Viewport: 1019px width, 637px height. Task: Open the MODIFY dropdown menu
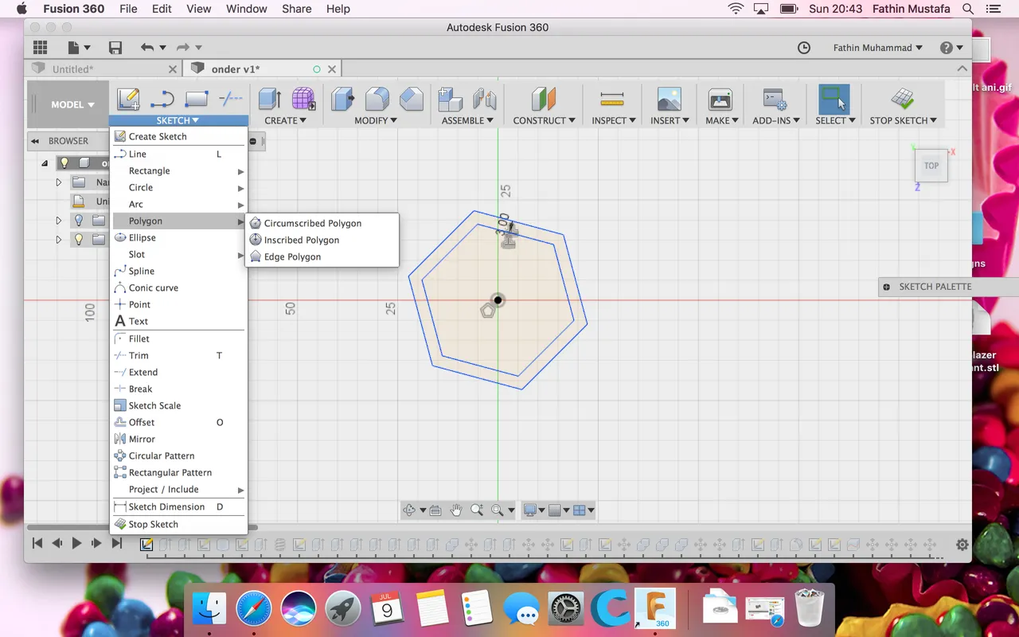(376, 120)
